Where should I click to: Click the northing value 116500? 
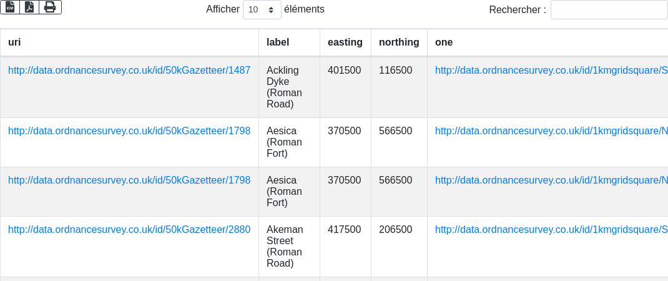(395, 71)
